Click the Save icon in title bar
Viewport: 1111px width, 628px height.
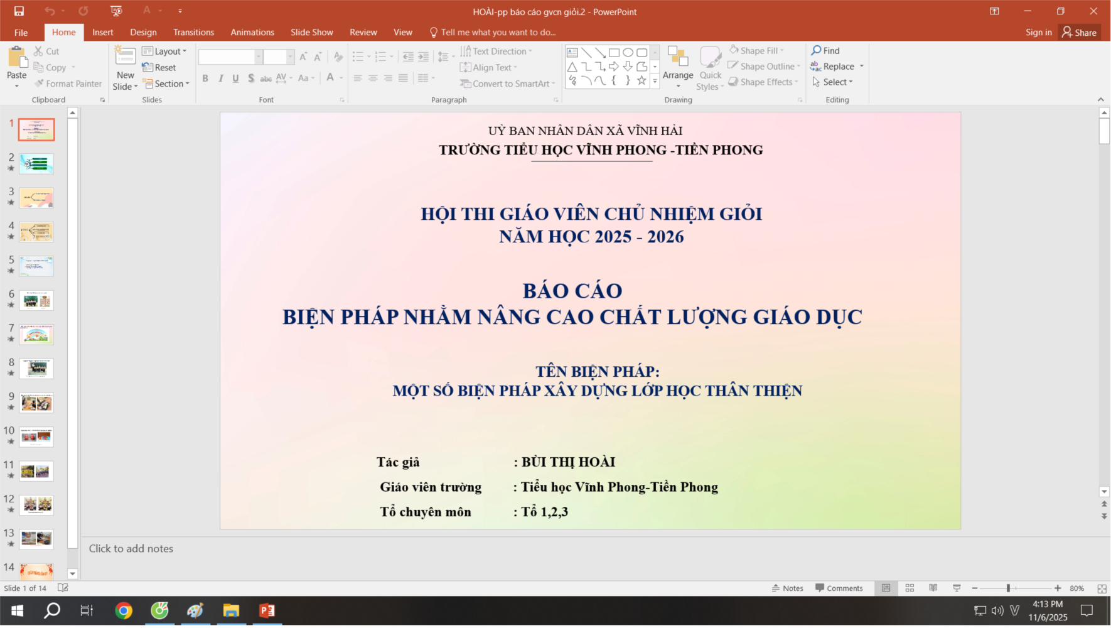pyautogui.click(x=19, y=11)
